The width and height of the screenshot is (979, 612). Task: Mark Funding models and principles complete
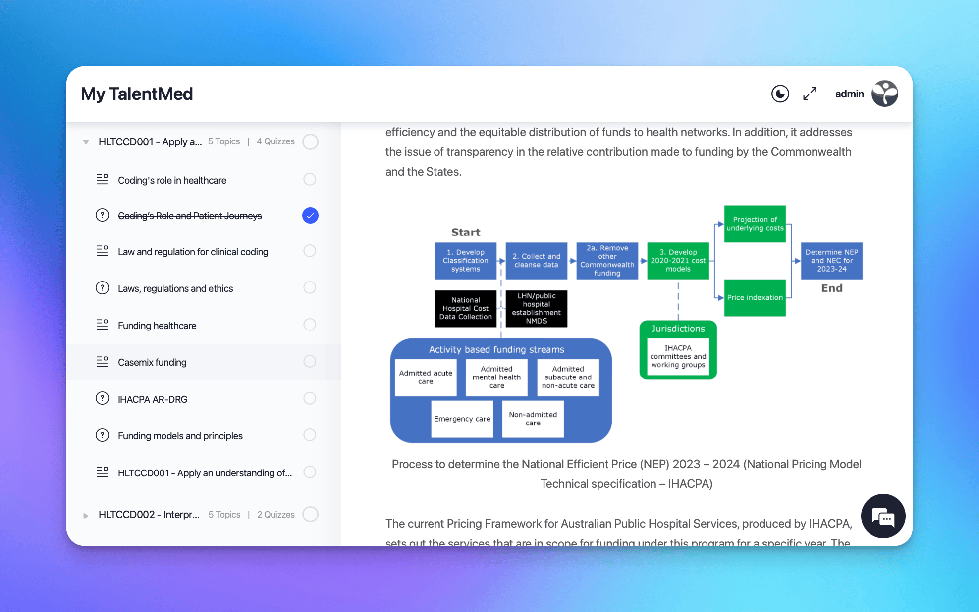click(x=310, y=435)
